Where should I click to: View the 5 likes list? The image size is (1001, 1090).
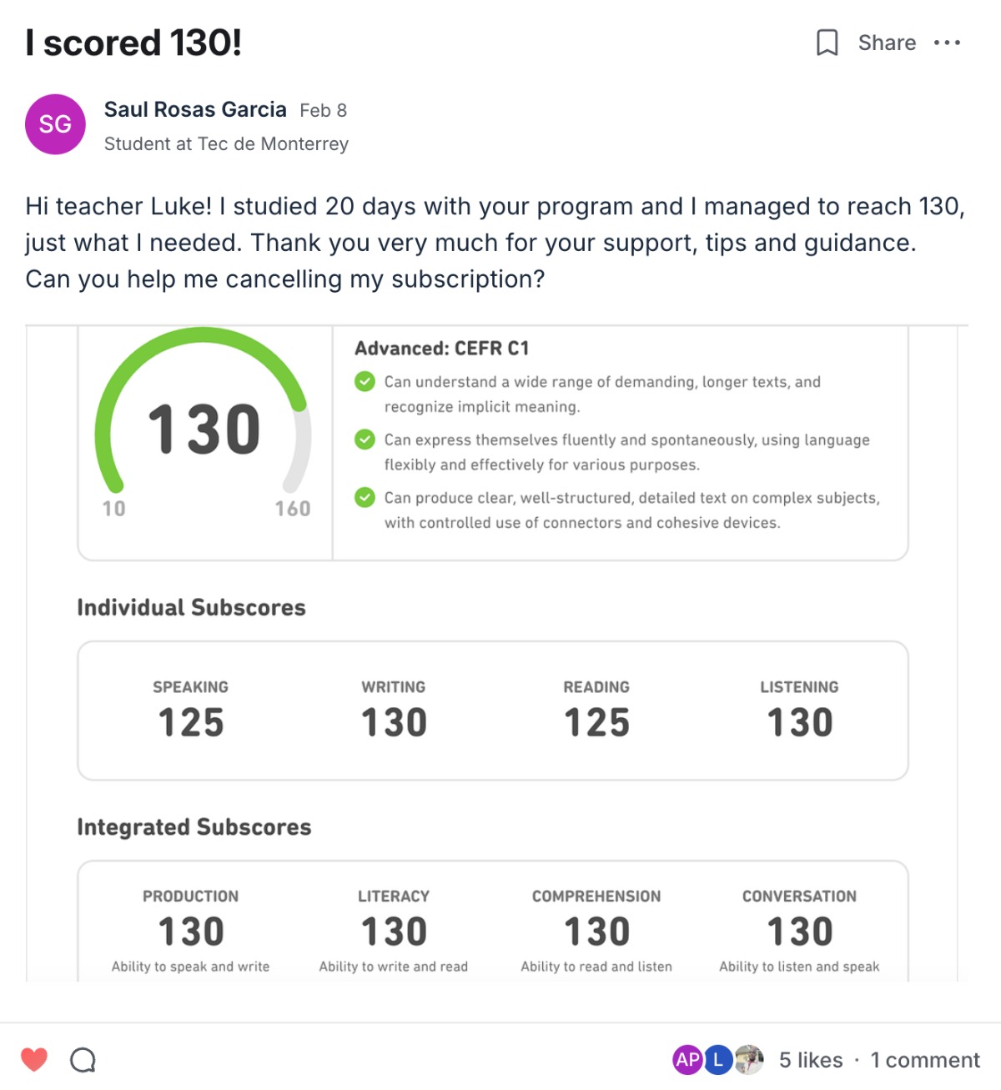click(811, 1060)
